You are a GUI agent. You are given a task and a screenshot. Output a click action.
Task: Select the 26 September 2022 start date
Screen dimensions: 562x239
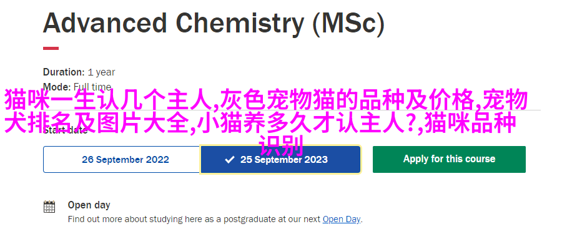(x=122, y=160)
